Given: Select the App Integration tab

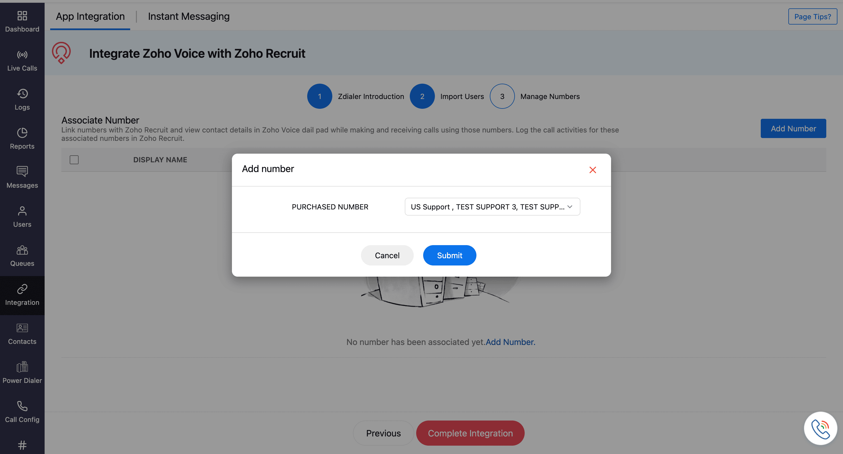Looking at the screenshot, I should (x=90, y=16).
